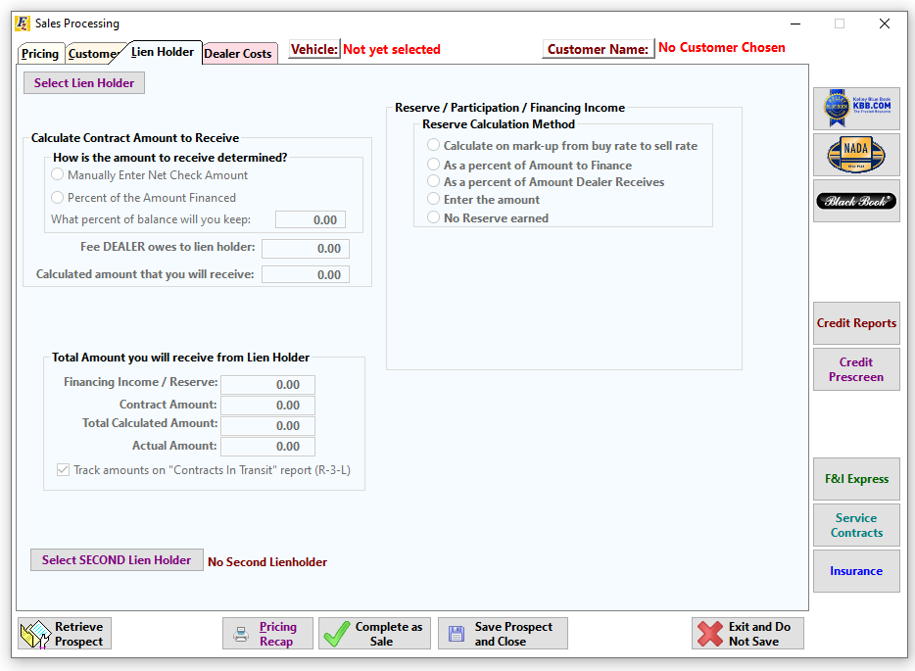Open the NADA guide button
This screenshot has width=915, height=671.
coord(856,155)
